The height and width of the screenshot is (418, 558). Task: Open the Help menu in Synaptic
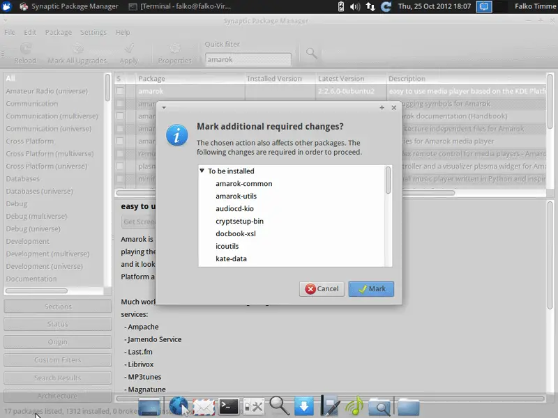click(x=123, y=32)
